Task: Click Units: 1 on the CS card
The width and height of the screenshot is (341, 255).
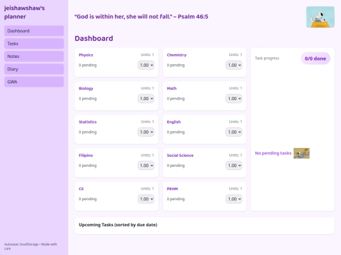Action: point(147,188)
